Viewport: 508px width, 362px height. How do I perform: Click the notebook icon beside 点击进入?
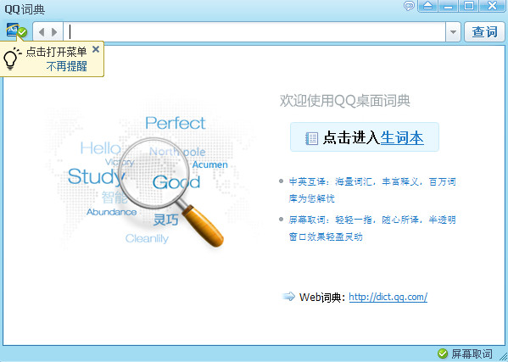(311, 138)
